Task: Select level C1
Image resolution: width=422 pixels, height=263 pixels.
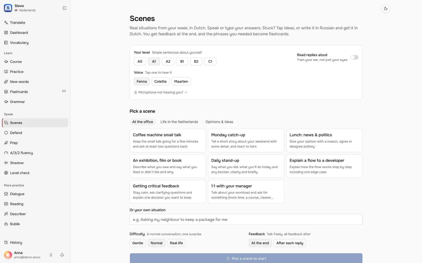Action: 210,62
